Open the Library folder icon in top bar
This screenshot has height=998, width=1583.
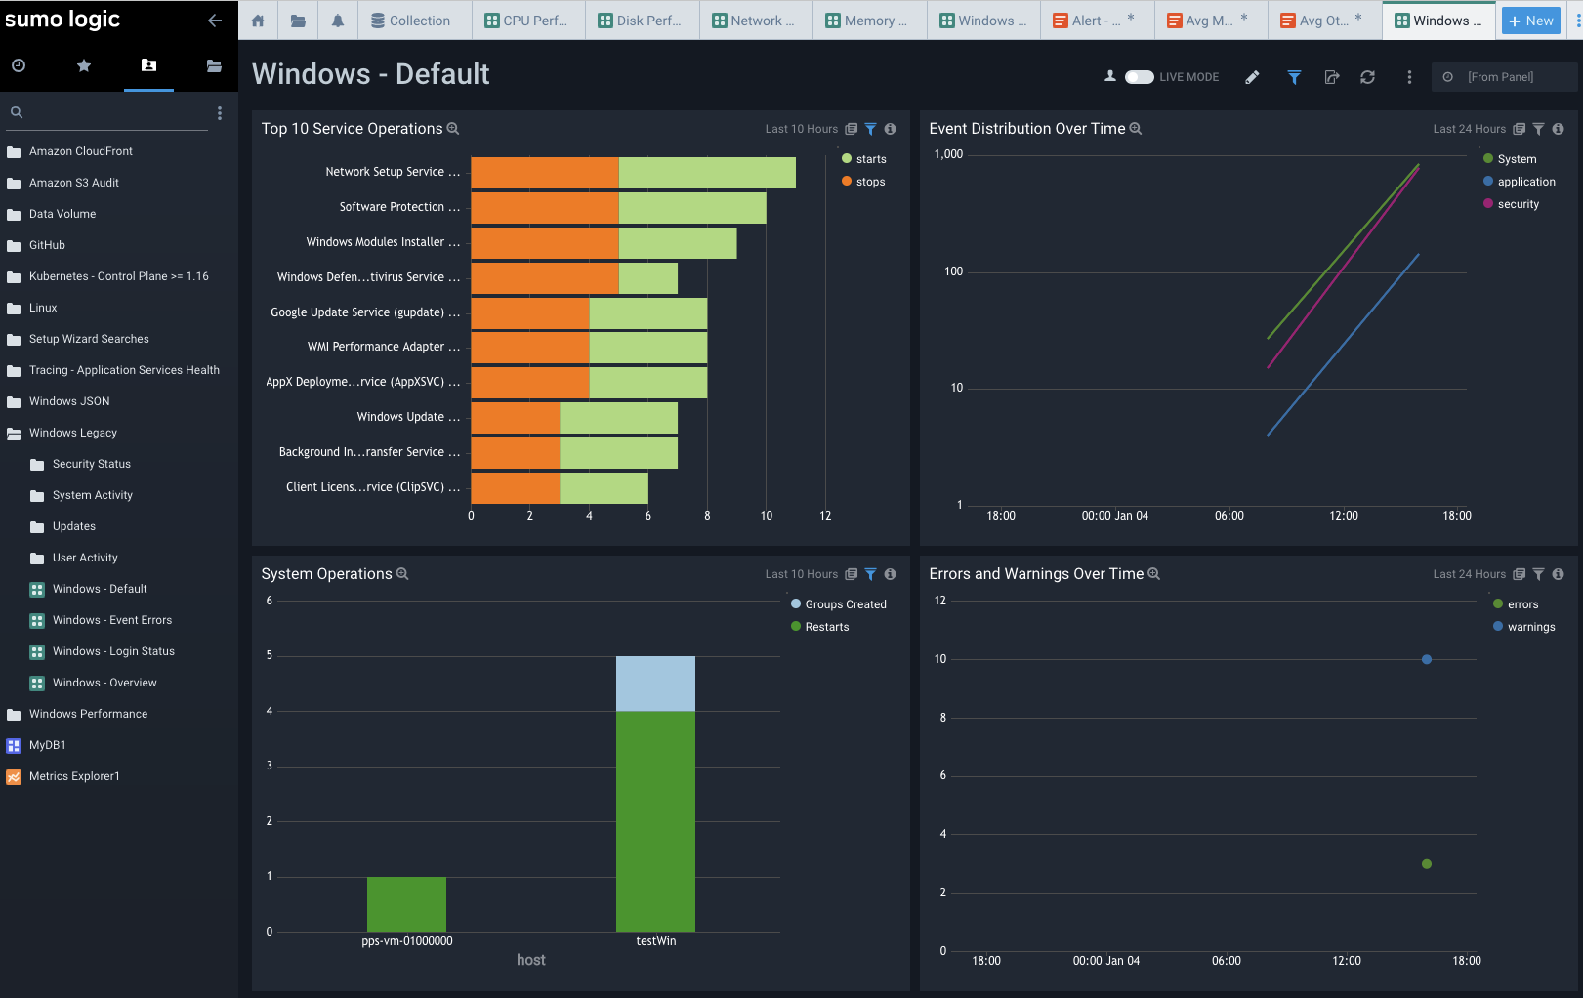[x=298, y=21]
